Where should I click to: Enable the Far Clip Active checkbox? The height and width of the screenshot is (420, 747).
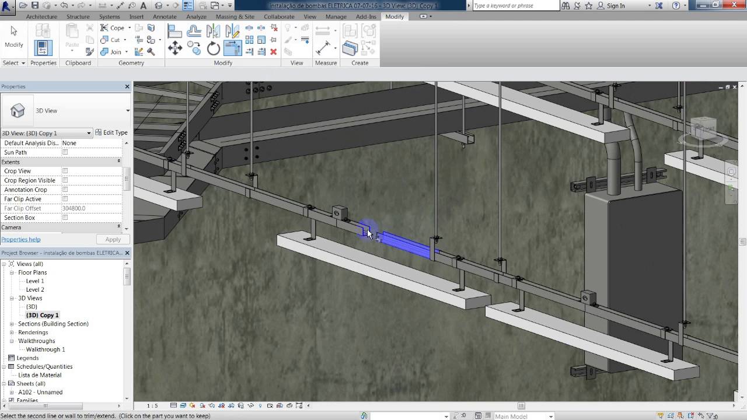click(65, 199)
